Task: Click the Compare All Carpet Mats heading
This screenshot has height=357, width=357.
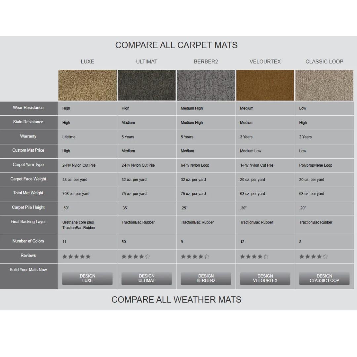Action: click(x=176, y=45)
